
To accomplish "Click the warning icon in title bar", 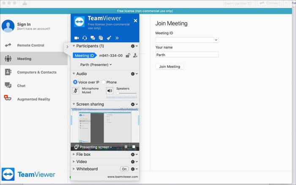I will tap(25, 3).
